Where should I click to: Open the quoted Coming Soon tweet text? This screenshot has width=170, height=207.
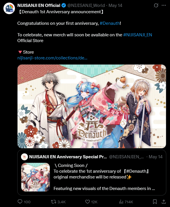[104, 177]
